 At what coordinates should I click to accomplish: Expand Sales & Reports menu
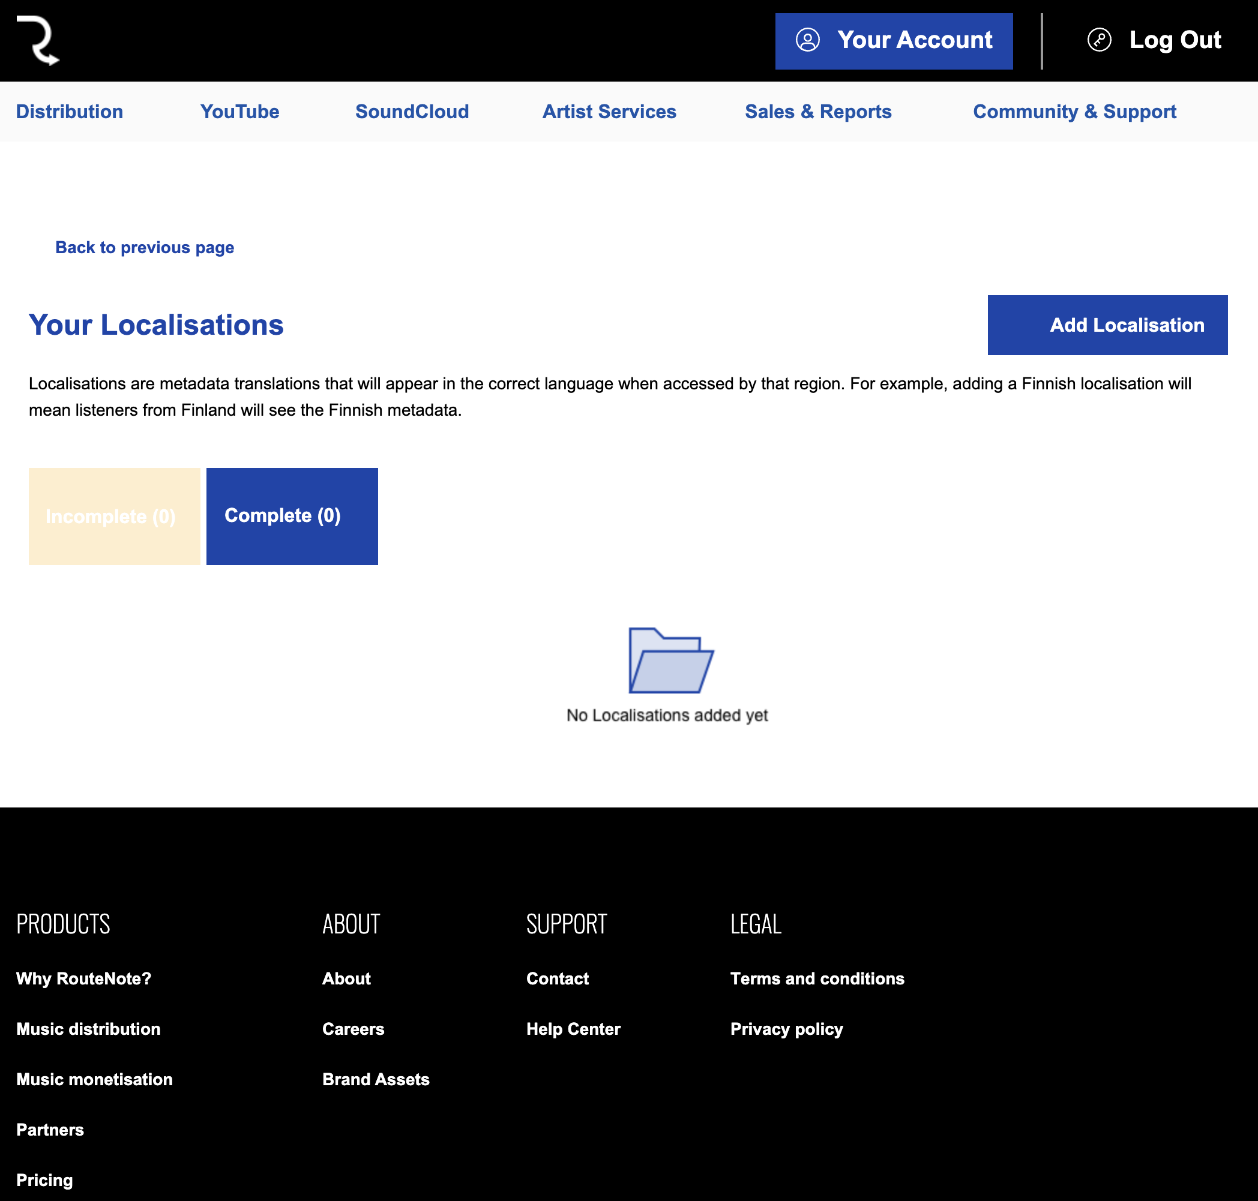click(x=817, y=112)
